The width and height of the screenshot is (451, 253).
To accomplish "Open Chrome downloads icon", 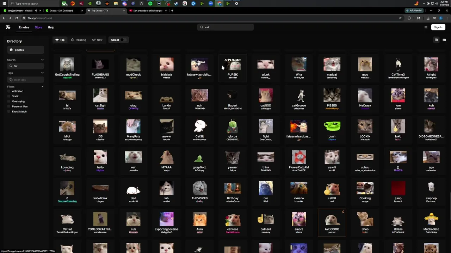I will (x=428, y=18).
